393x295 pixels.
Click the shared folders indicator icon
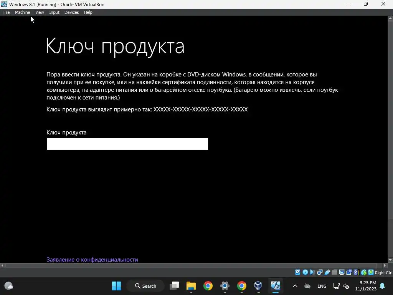click(x=334, y=272)
